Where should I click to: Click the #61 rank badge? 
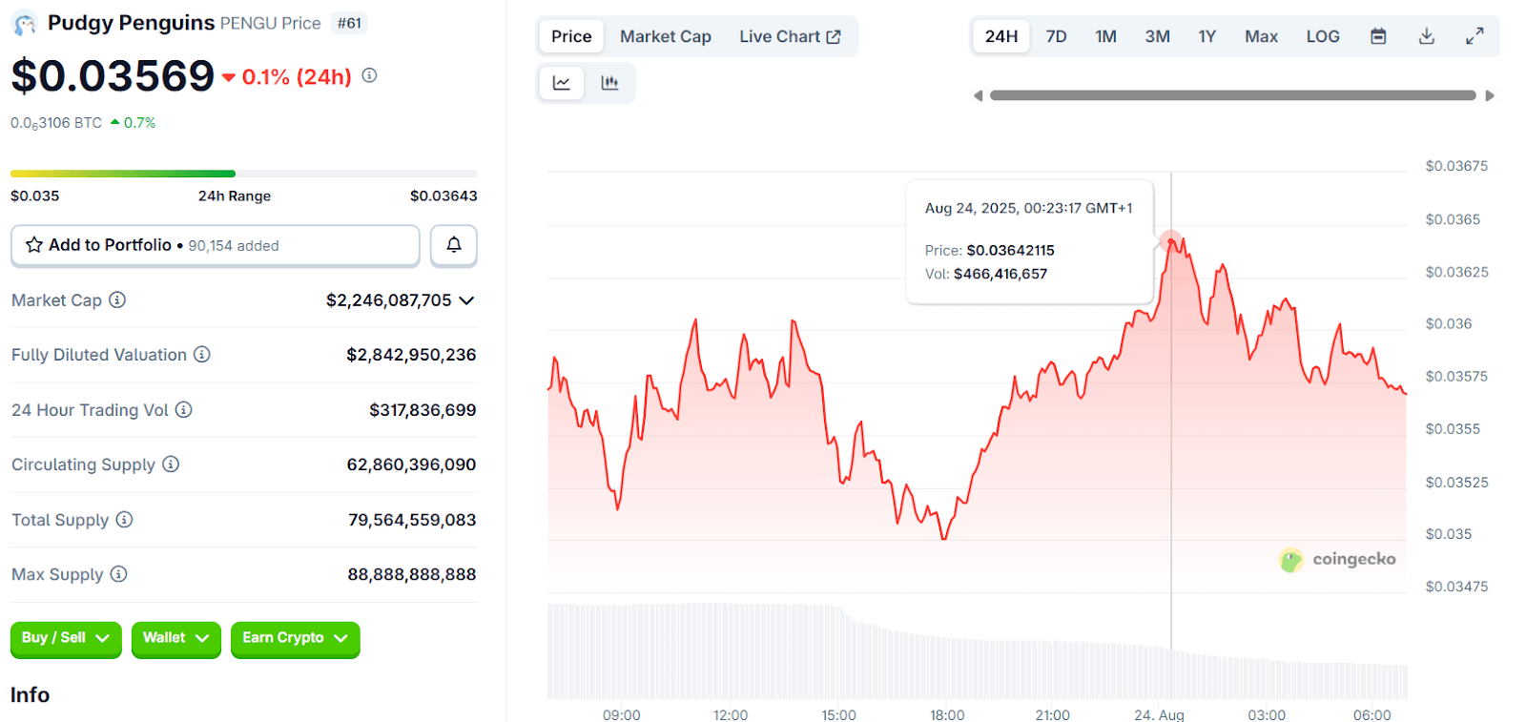(x=349, y=23)
